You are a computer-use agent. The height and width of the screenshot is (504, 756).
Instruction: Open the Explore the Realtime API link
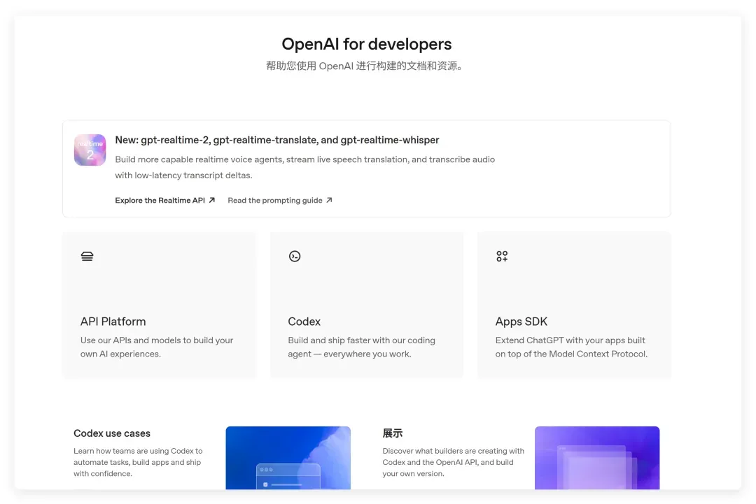[x=165, y=200]
